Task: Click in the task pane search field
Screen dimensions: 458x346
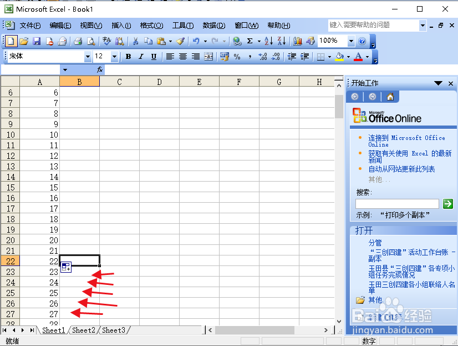Action: 397,204
